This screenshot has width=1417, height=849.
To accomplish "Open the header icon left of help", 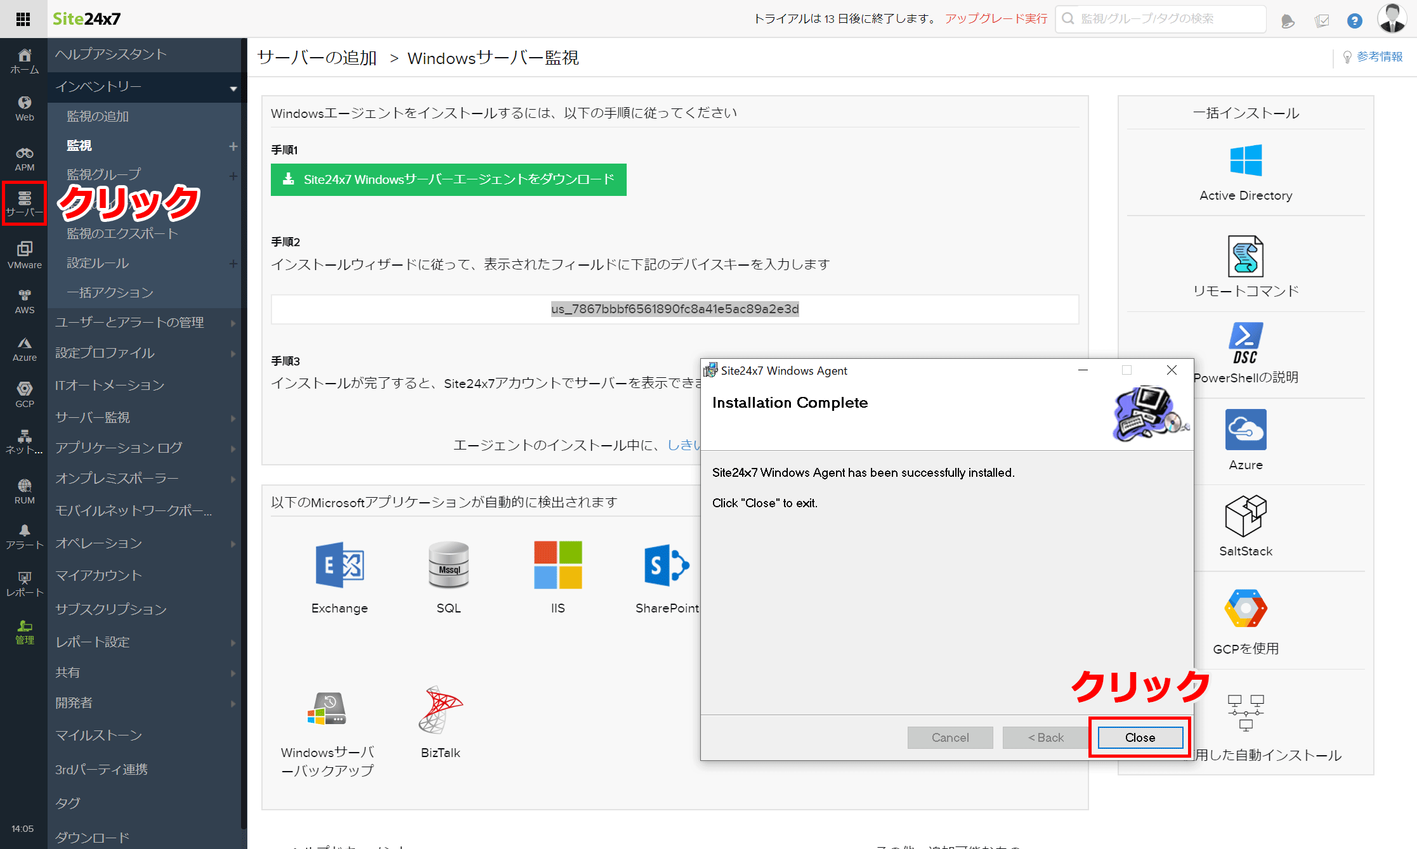I will pos(1322,21).
